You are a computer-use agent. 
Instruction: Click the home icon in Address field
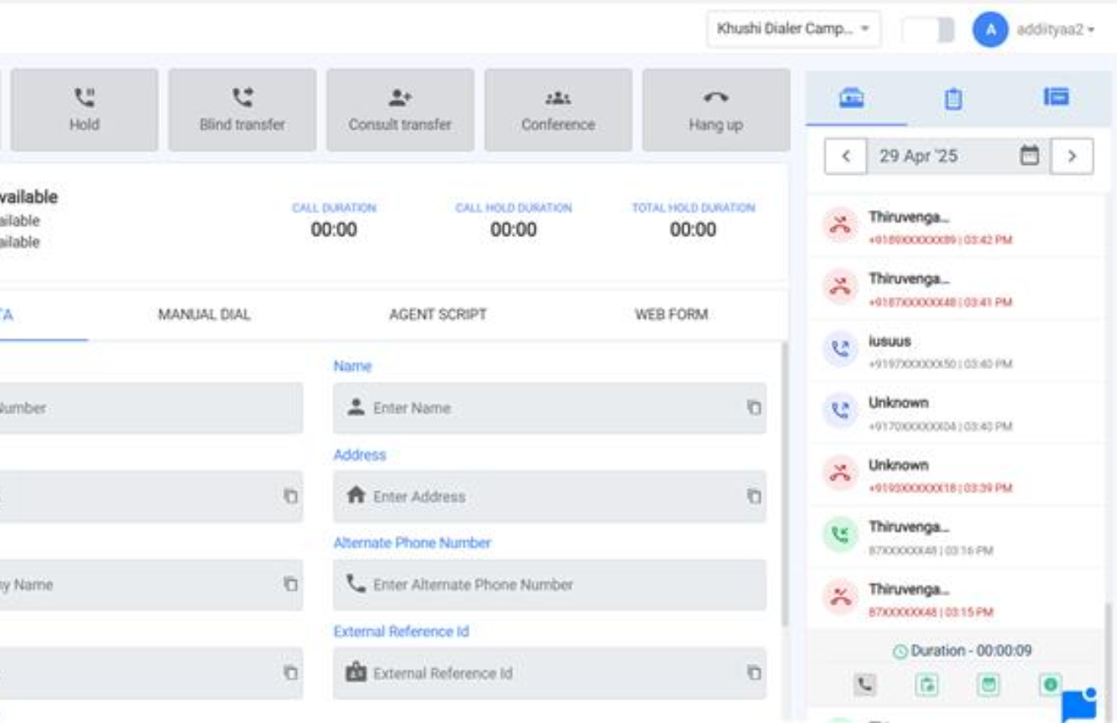click(356, 495)
